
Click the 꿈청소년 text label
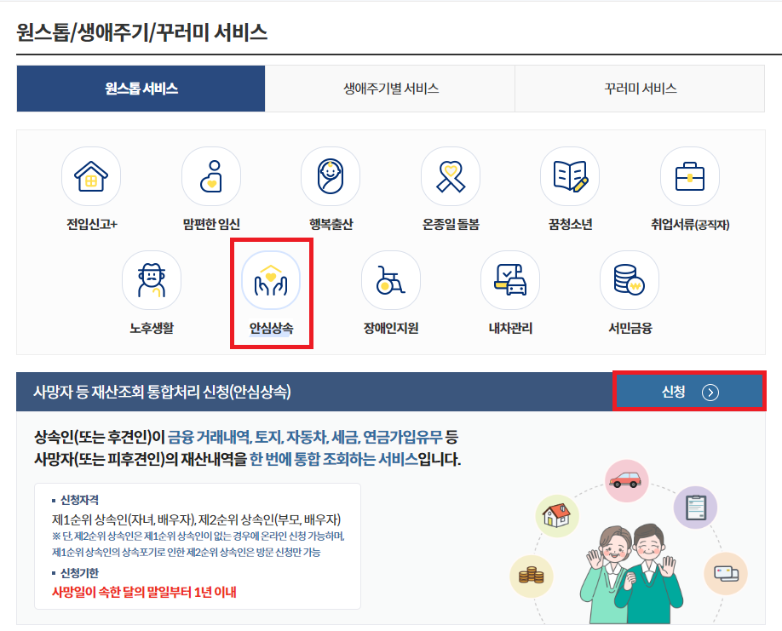pos(571,224)
